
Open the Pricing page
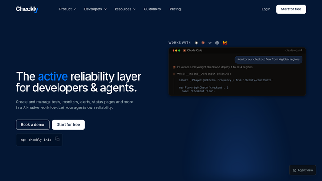click(x=175, y=9)
